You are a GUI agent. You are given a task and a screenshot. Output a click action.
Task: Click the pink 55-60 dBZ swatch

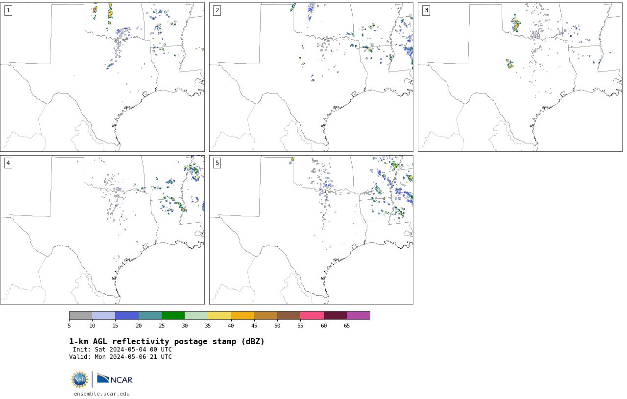coord(312,316)
